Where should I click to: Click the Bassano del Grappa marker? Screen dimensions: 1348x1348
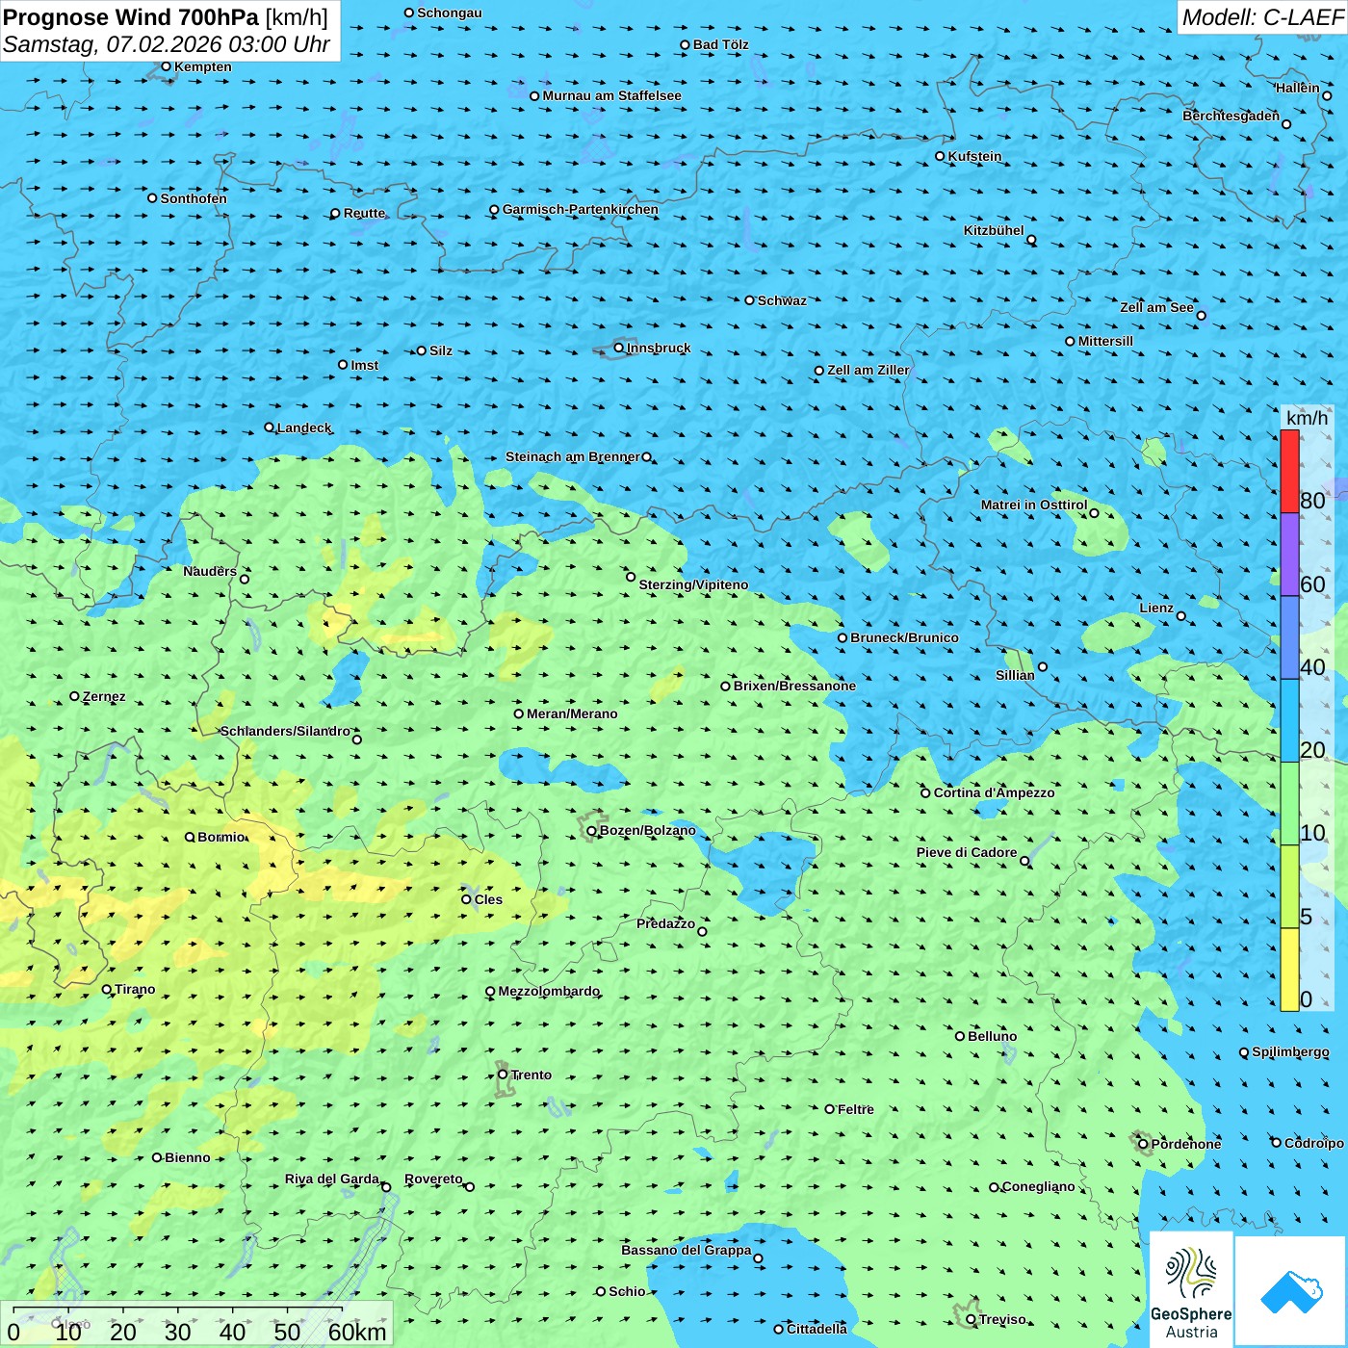click(758, 1258)
